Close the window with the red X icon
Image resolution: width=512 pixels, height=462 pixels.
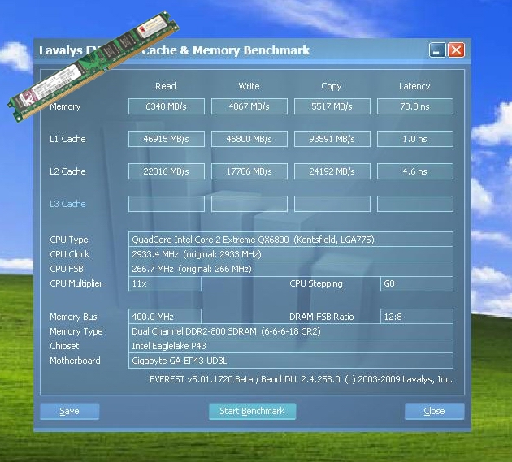click(x=456, y=50)
